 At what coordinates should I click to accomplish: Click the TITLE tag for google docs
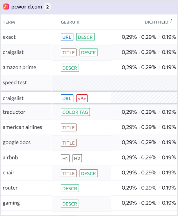pyautogui.click(x=69, y=143)
